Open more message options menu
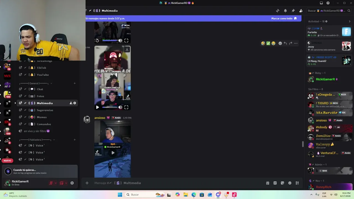 coord(296,43)
